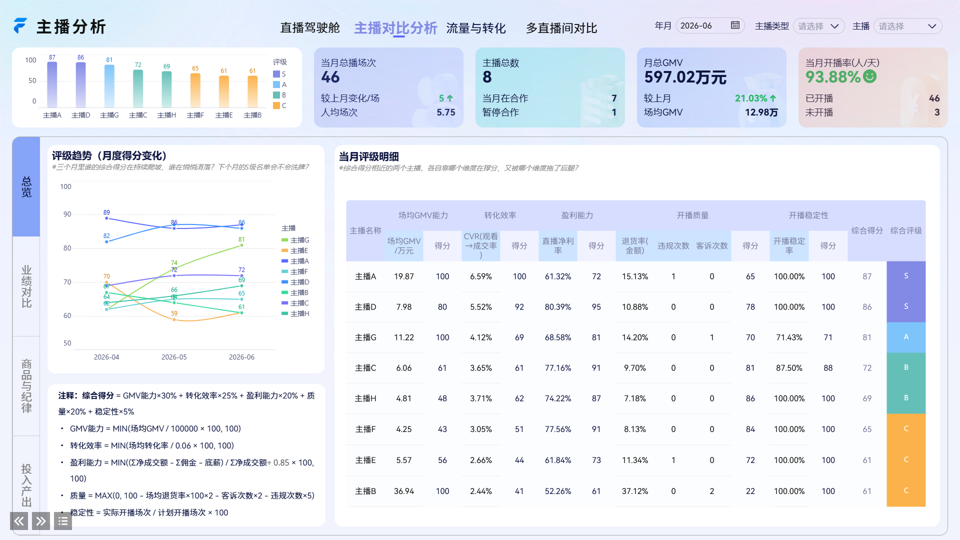
Task: Click the 主播D bar labeled 86
Action: coord(80,84)
